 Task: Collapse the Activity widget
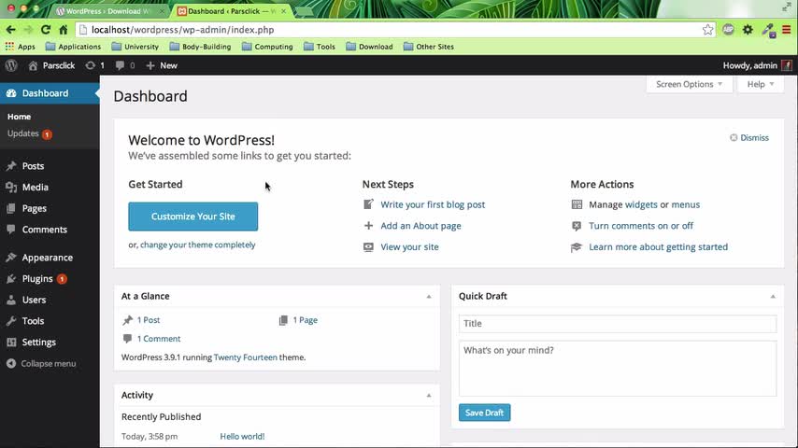click(x=429, y=395)
